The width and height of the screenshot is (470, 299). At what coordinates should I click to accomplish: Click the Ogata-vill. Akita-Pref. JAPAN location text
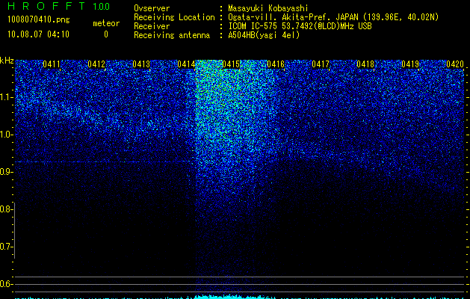pos(333,17)
